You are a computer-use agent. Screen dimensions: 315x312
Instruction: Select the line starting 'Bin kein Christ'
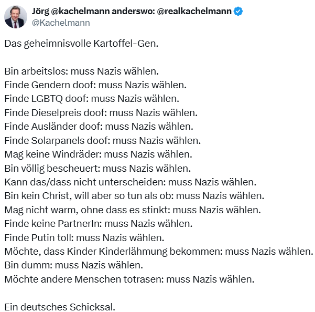click(x=134, y=196)
